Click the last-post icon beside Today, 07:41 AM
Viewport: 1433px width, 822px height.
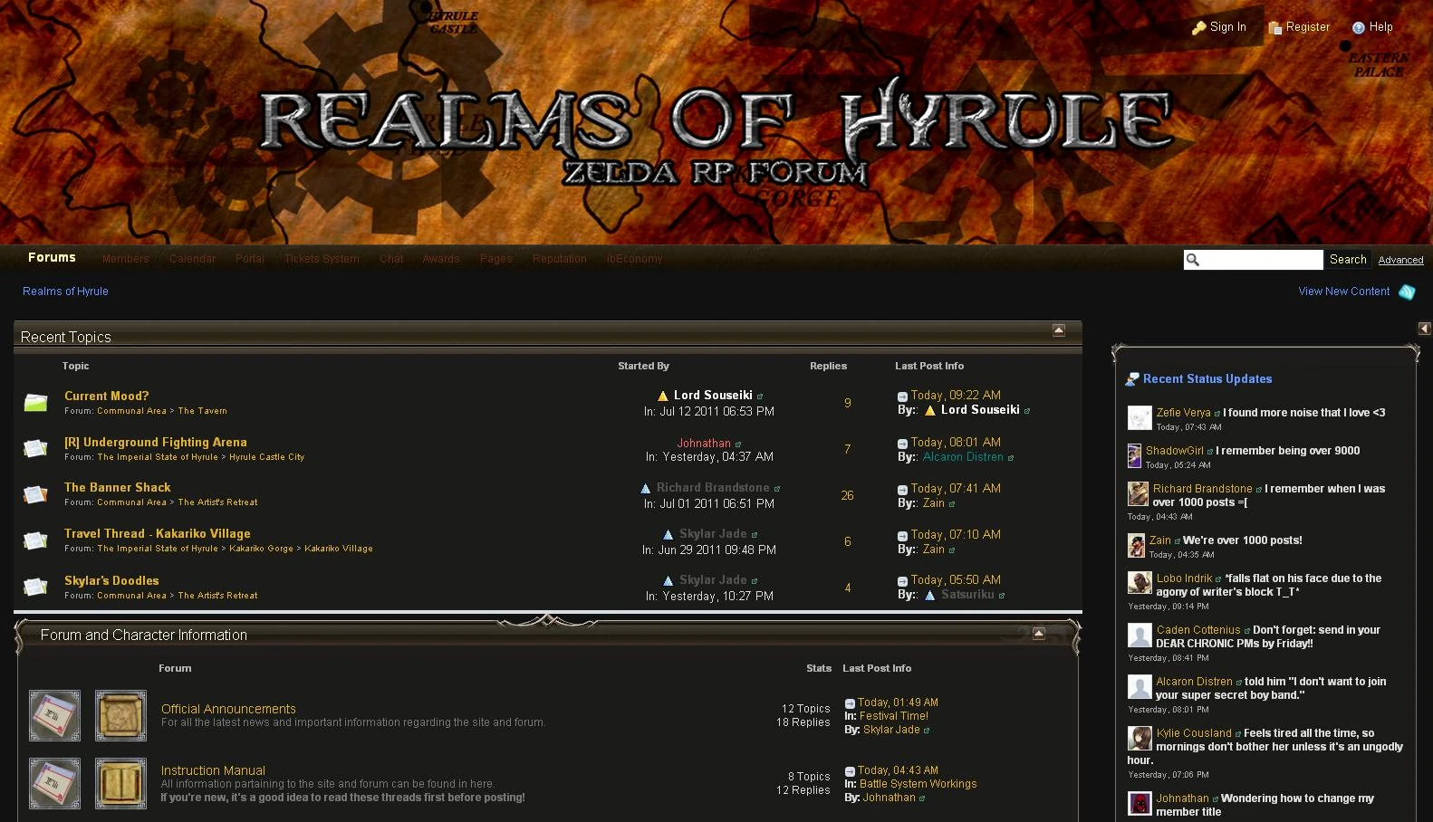point(902,490)
